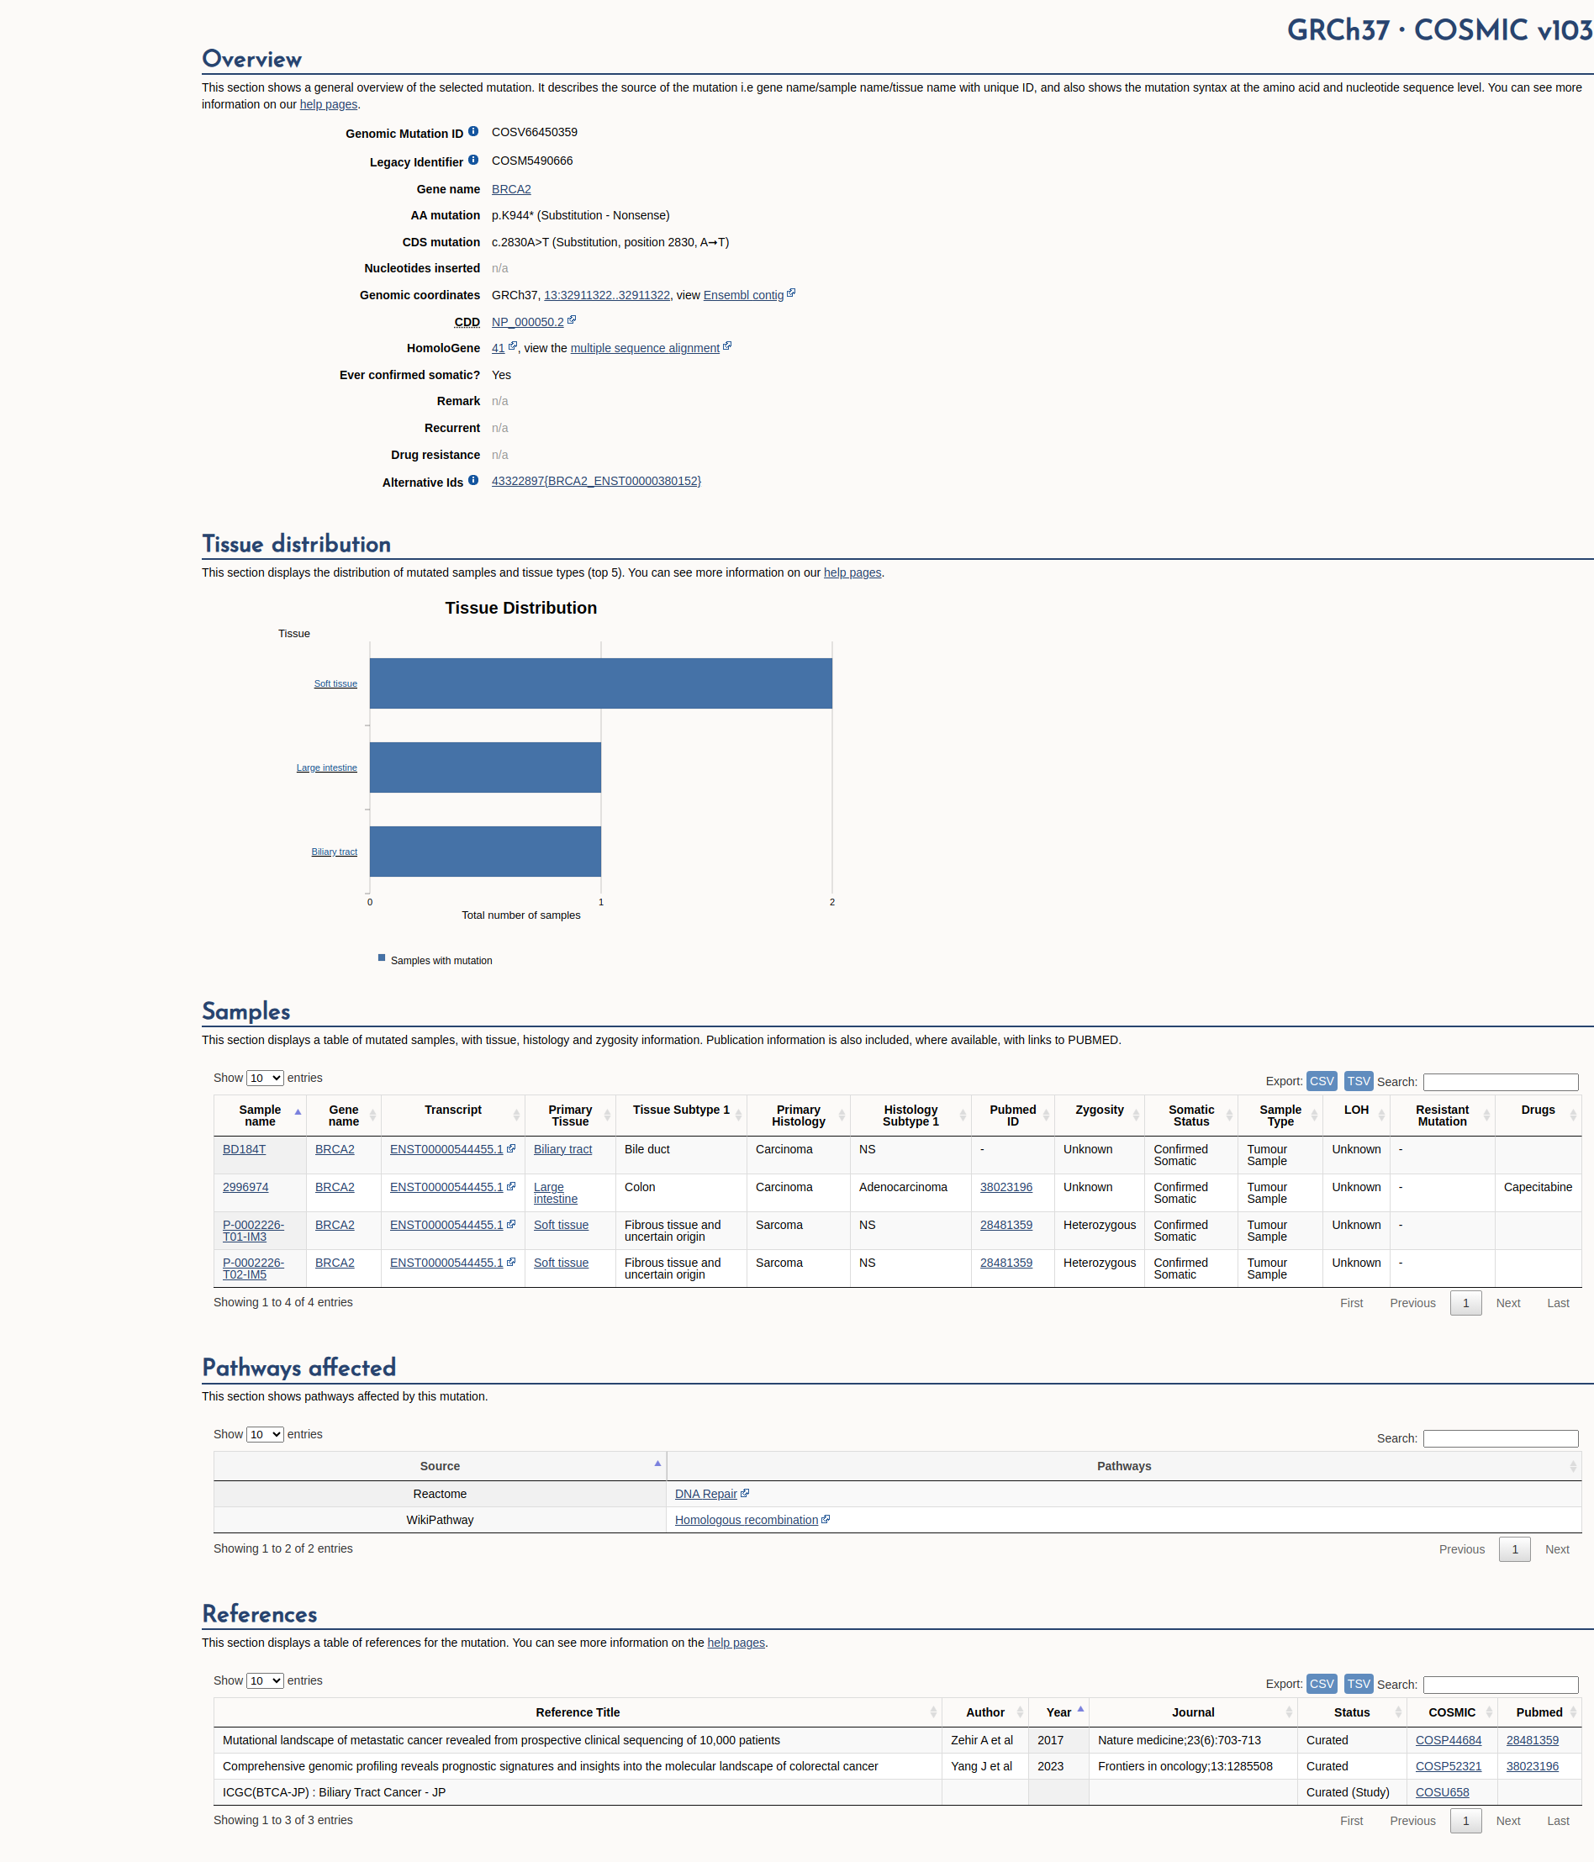The width and height of the screenshot is (1594, 1862).
Task: Focus the References table search box
Action: click(x=1501, y=1685)
